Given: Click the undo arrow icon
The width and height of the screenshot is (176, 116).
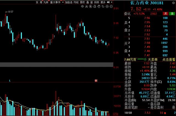Looking at the screenshot, I should [103, 6].
